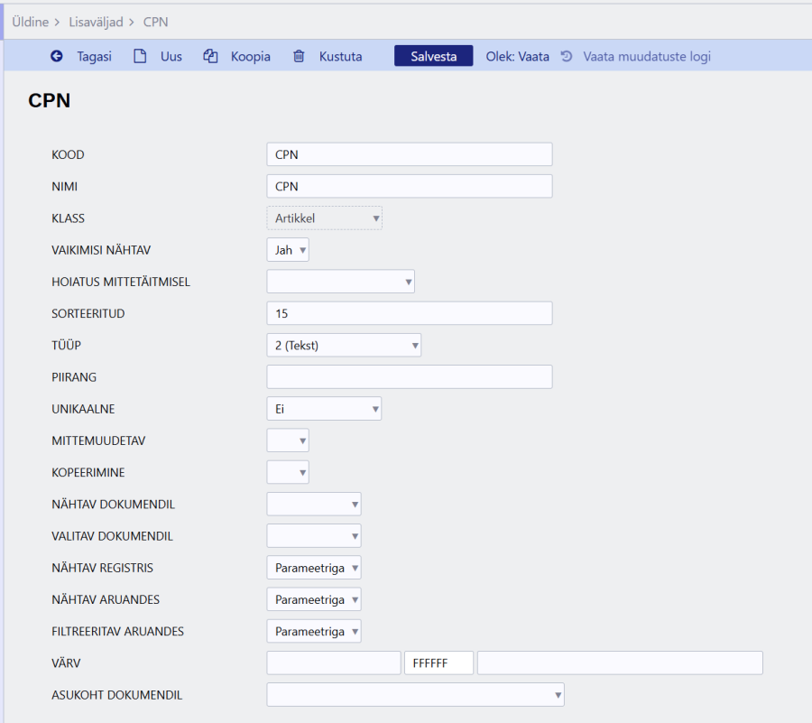Open the NÄHTAV ARUANDES Parameetriga dropdown
The height and width of the screenshot is (723, 812).
pos(314,599)
